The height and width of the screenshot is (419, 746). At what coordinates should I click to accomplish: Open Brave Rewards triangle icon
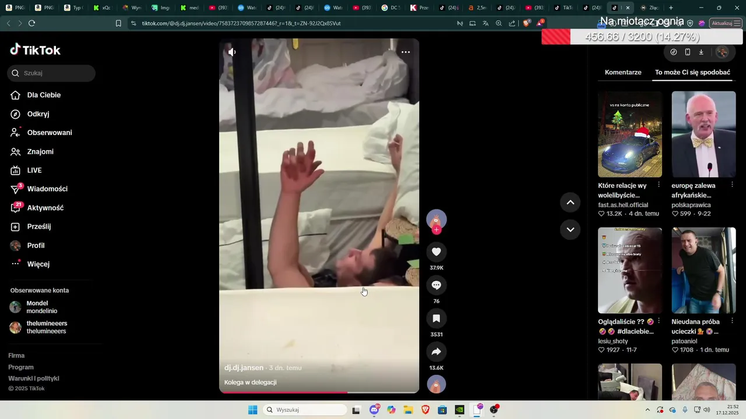[540, 23]
